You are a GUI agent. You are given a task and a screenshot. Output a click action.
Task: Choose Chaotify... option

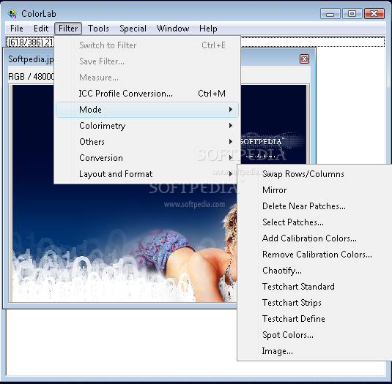(x=315, y=271)
